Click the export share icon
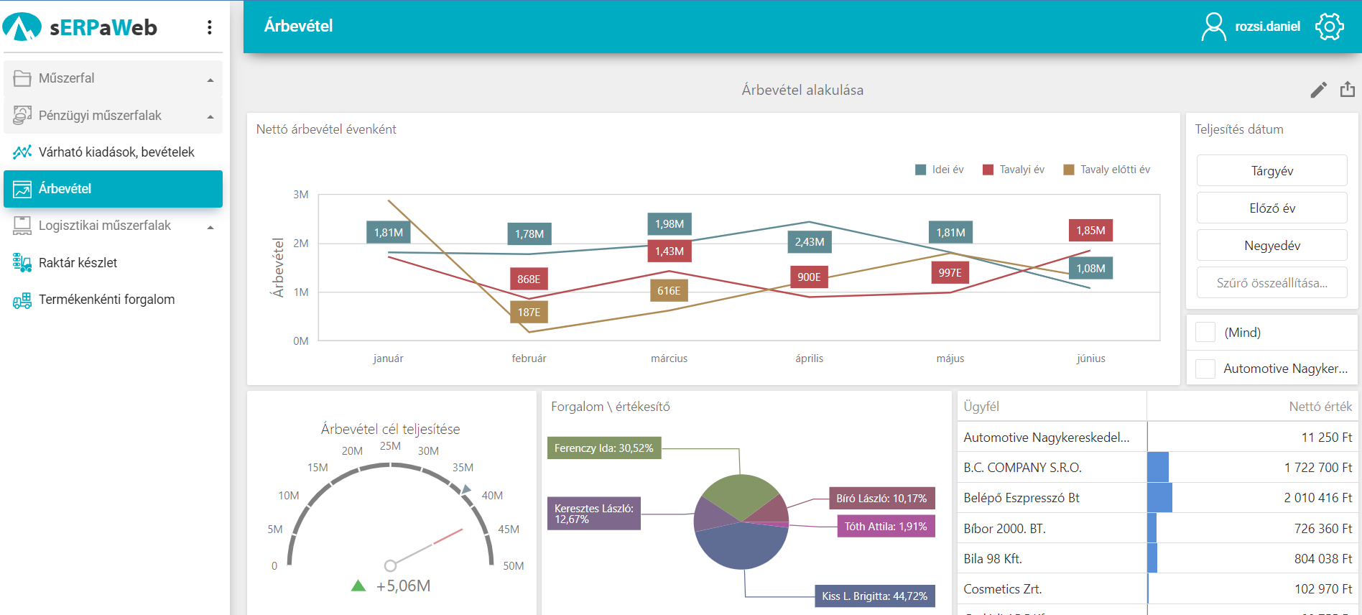 coord(1347,90)
